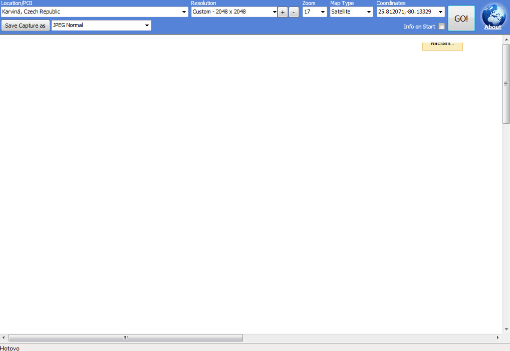This screenshot has width=510, height=351.
Task: Open the Location/POI dropdown
Action: point(184,12)
